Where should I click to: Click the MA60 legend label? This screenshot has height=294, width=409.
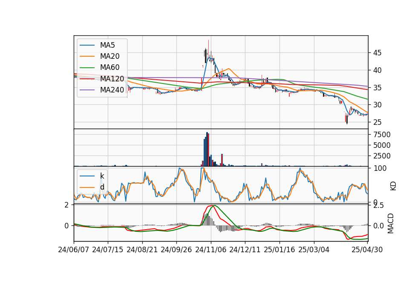coord(109,67)
